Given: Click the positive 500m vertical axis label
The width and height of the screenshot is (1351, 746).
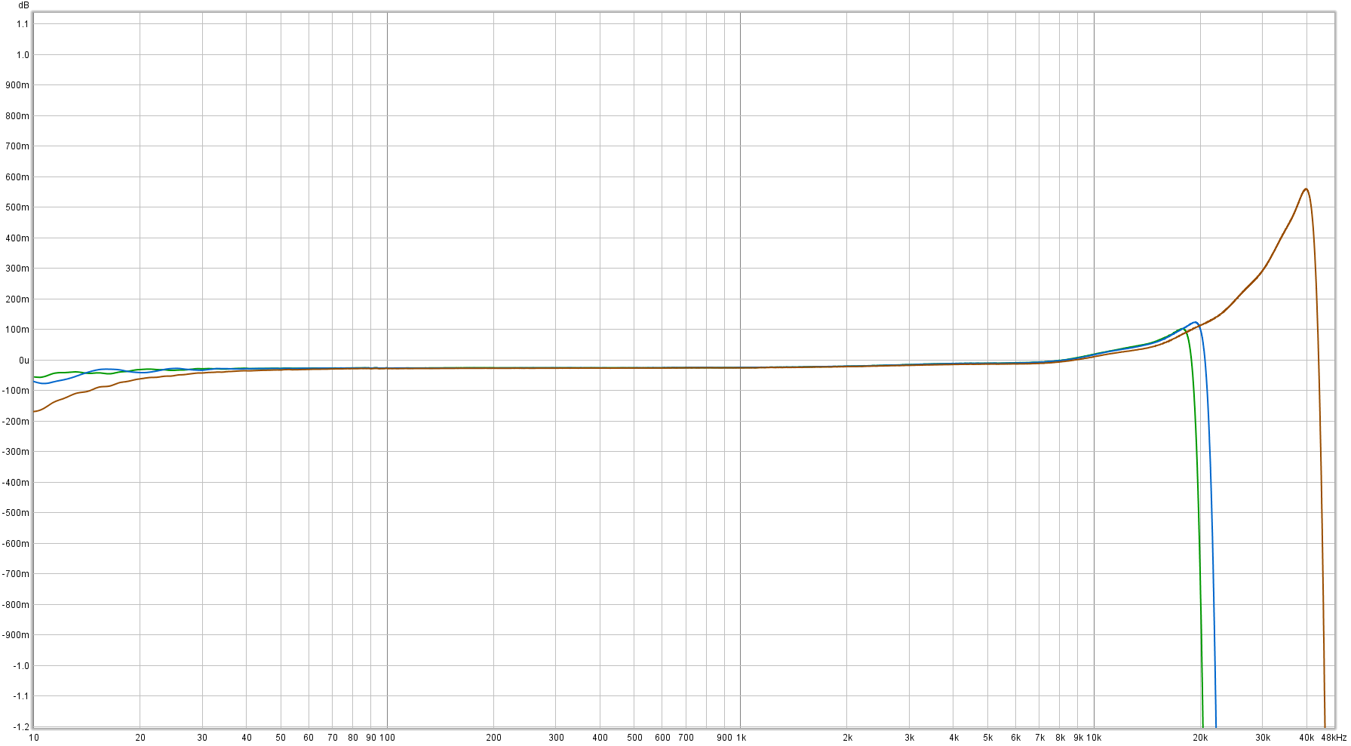Looking at the screenshot, I should coord(19,207).
